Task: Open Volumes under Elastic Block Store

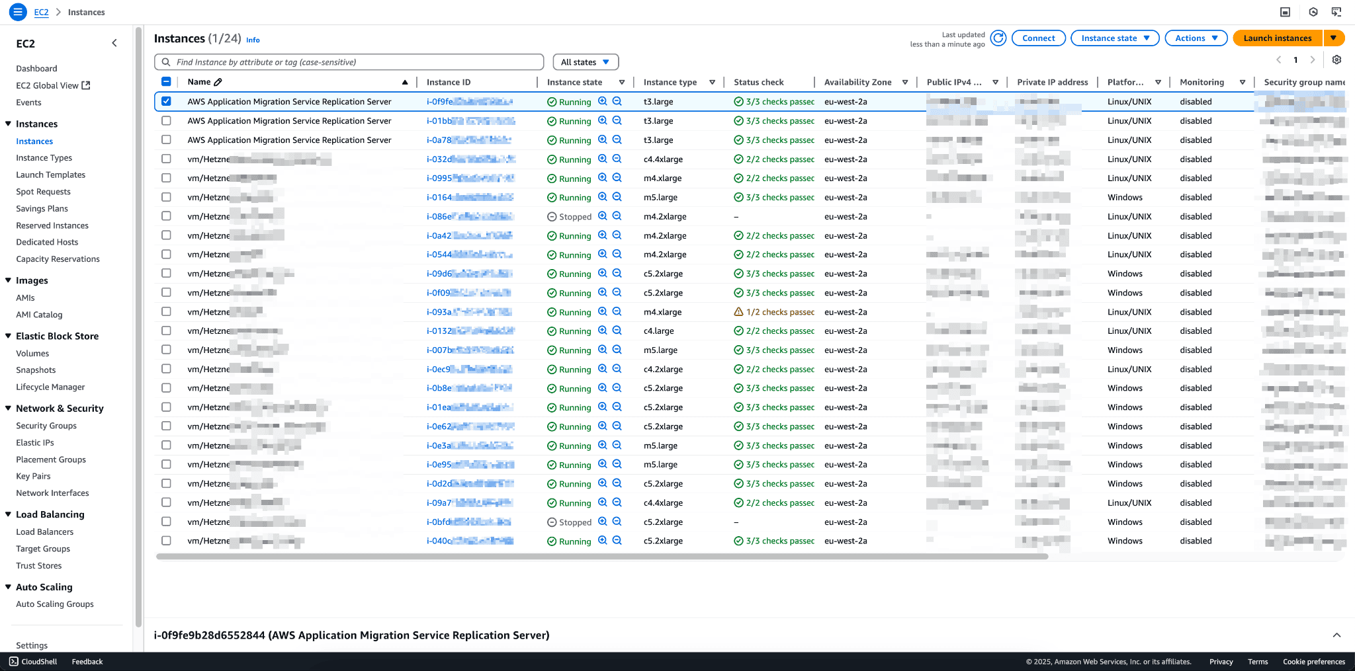Action: click(x=32, y=354)
